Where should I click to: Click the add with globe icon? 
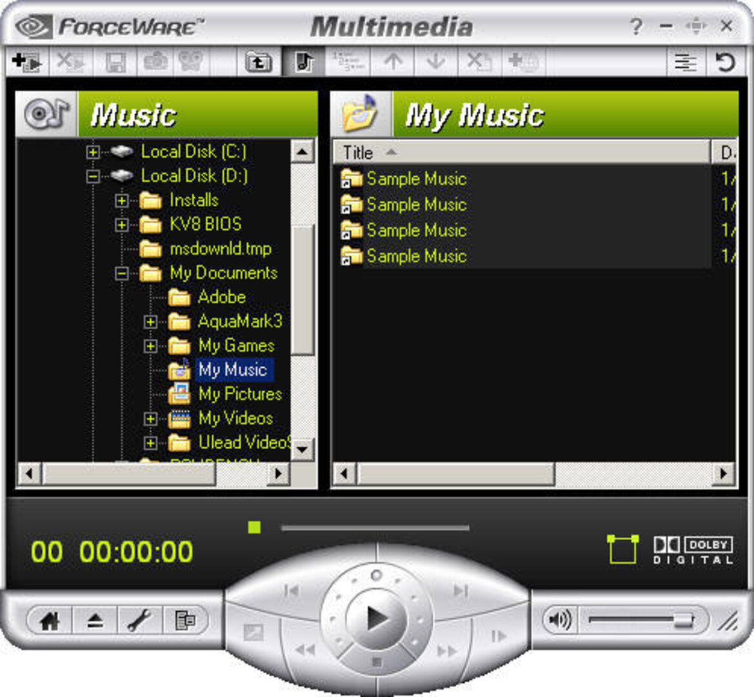pyautogui.click(x=523, y=61)
